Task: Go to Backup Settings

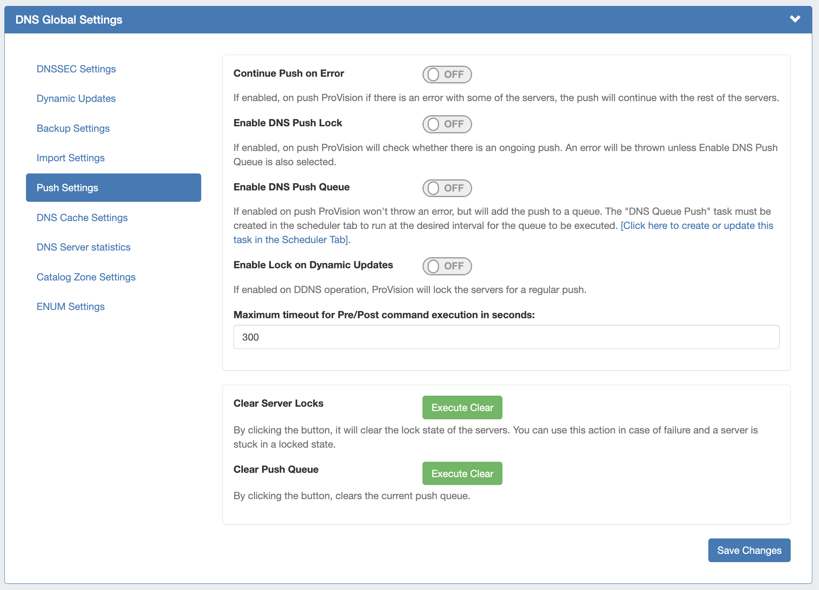Action: (x=73, y=128)
